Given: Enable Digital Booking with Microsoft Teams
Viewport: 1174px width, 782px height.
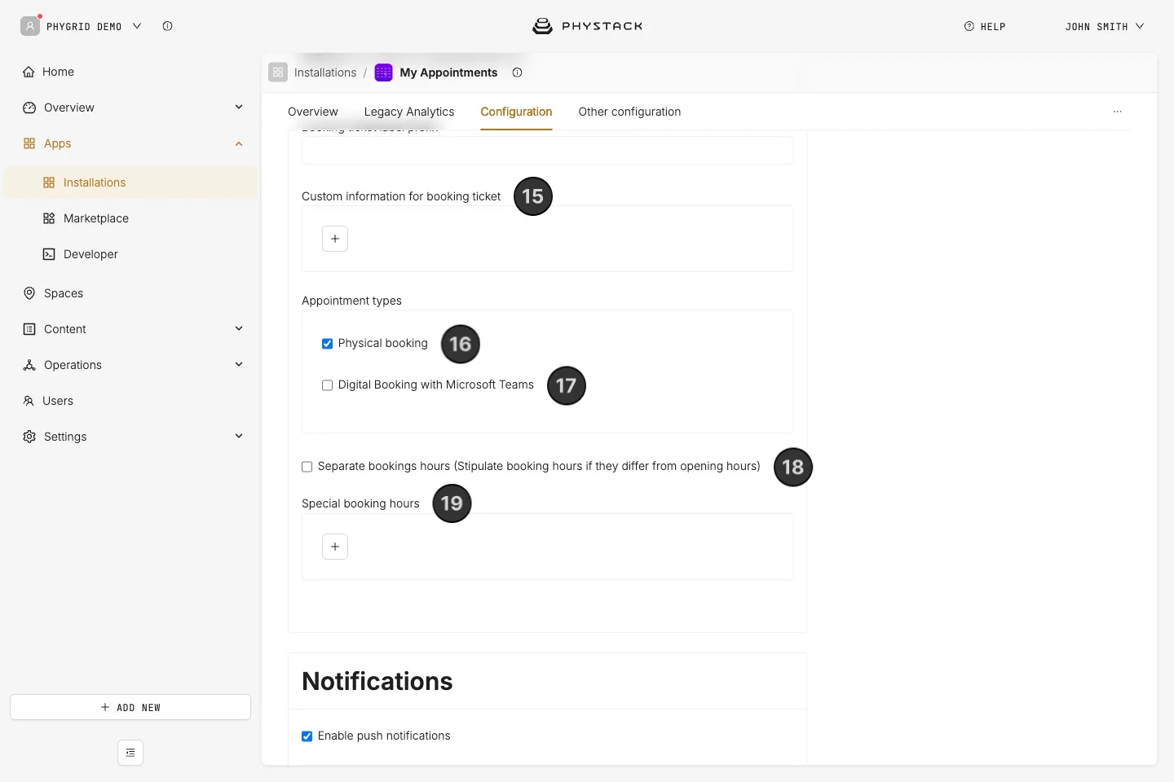Looking at the screenshot, I should [x=327, y=385].
